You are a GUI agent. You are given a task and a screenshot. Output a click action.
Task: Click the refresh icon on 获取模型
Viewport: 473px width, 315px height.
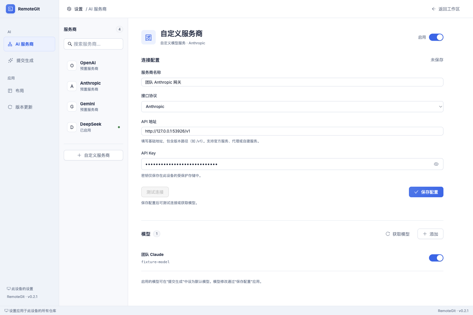388,234
